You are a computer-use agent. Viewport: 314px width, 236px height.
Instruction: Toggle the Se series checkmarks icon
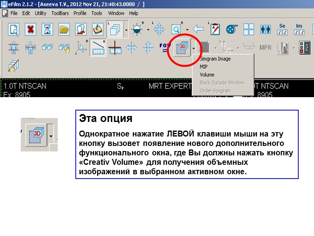tap(282, 29)
